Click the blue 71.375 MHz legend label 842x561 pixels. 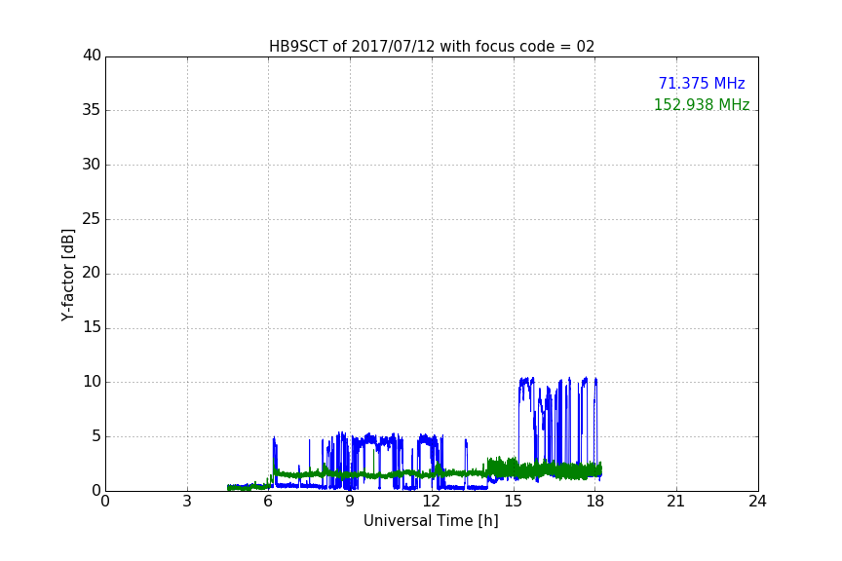coord(702,83)
